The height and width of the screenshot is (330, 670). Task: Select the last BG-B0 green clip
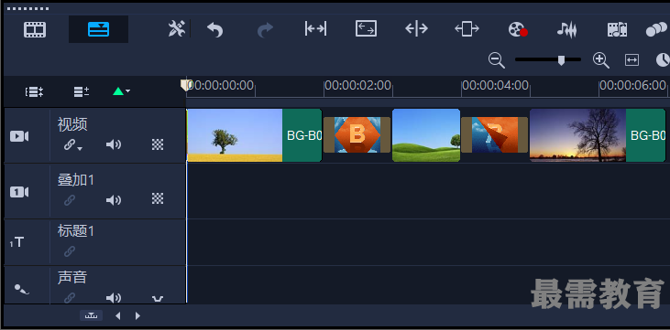[x=645, y=135]
